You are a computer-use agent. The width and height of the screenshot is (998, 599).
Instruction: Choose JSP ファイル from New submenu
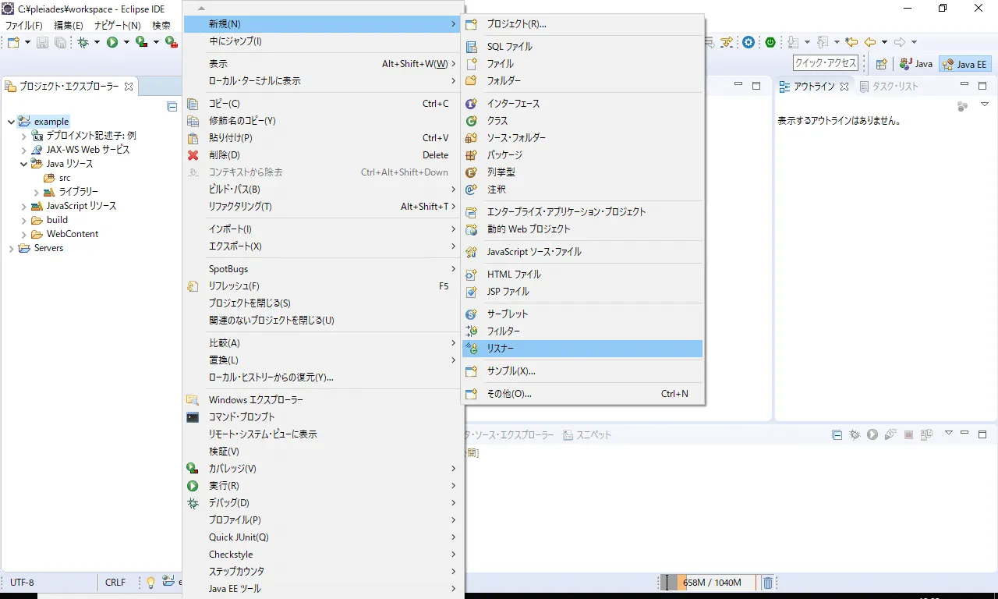tap(582, 292)
